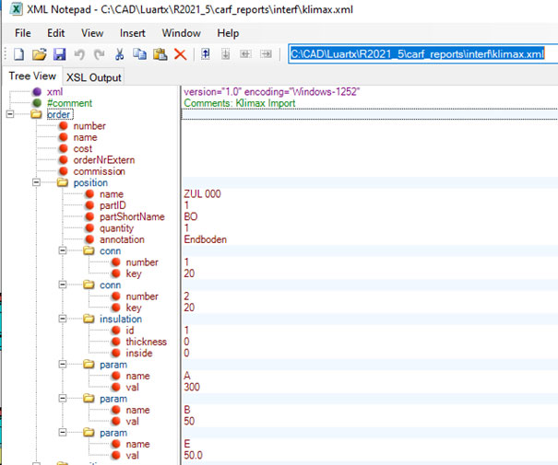
Task: Select the partShortName element
Action: pos(132,216)
